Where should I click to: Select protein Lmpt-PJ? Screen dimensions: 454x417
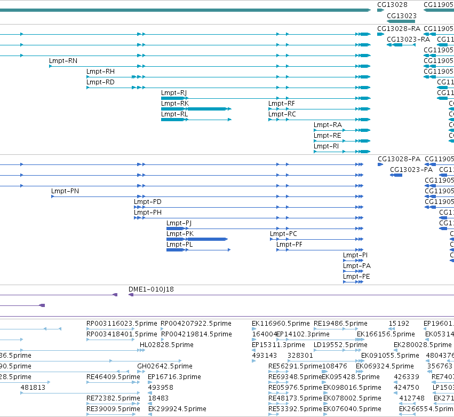tap(179, 223)
